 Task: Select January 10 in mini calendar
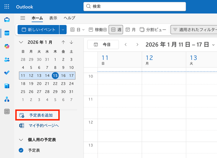coord(71,68)
